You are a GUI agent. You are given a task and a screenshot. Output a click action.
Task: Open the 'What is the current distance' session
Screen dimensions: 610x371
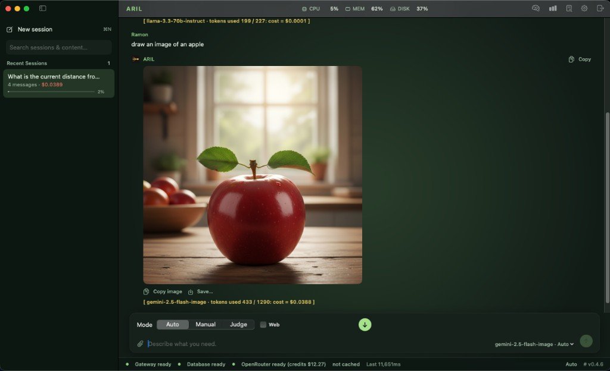(59, 83)
